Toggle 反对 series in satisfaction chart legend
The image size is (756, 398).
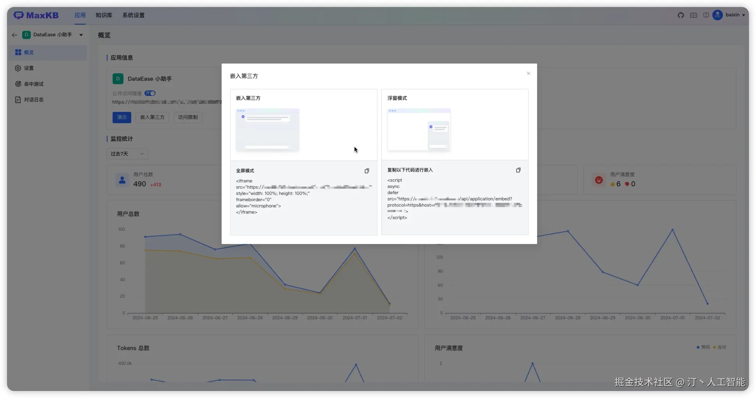click(719, 347)
